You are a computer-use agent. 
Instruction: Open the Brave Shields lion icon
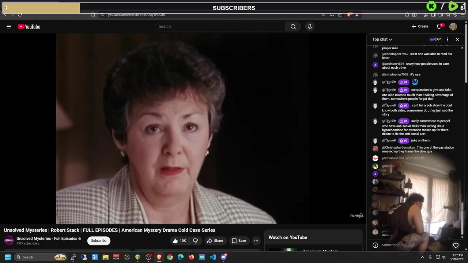point(349,15)
